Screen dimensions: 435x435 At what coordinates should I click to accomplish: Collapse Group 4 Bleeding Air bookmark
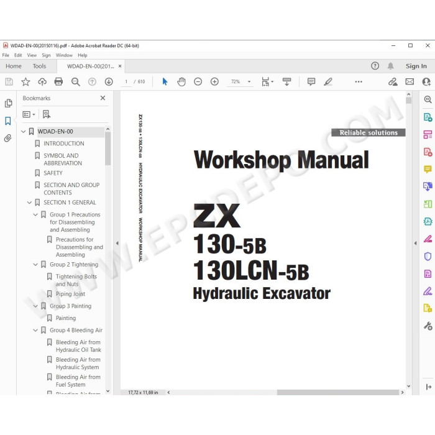pyautogui.click(x=35, y=330)
